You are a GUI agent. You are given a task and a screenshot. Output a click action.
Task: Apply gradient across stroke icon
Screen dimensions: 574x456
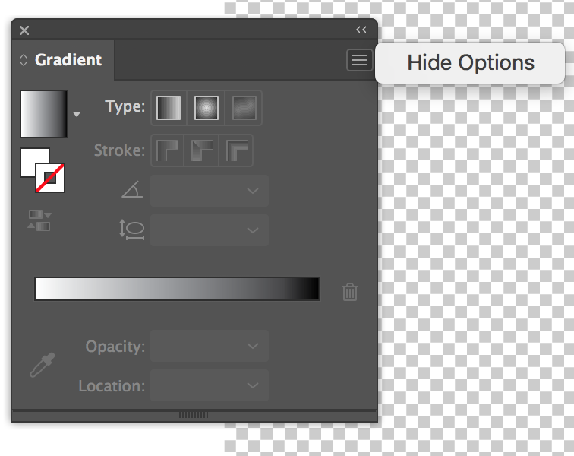coord(238,150)
